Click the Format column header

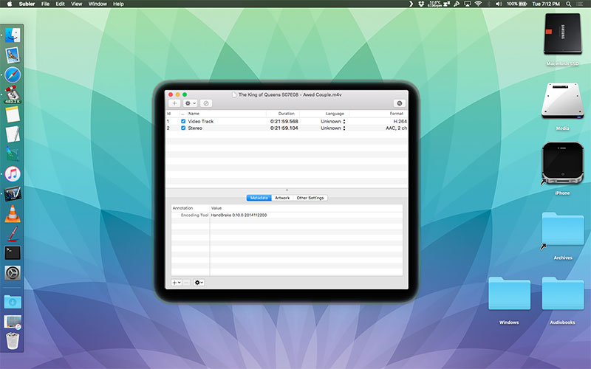pyautogui.click(x=397, y=114)
